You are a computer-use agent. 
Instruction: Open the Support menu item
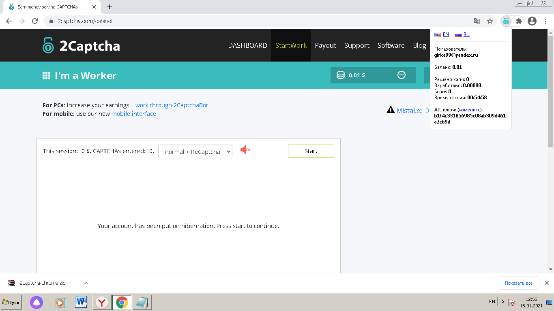coord(357,45)
